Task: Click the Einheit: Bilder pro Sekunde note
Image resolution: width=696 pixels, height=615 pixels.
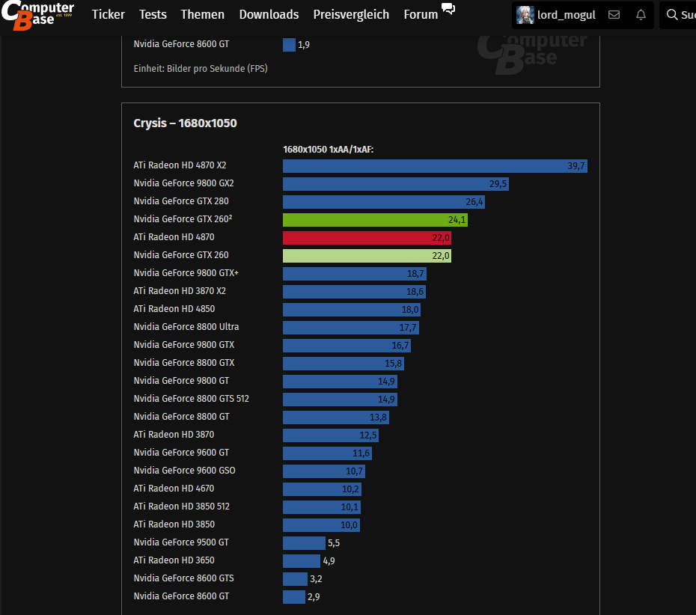Action: tap(201, 69)
